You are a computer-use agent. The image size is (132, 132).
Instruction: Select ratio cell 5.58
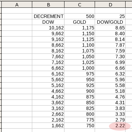pyautogui.click(x=110, y=85)
